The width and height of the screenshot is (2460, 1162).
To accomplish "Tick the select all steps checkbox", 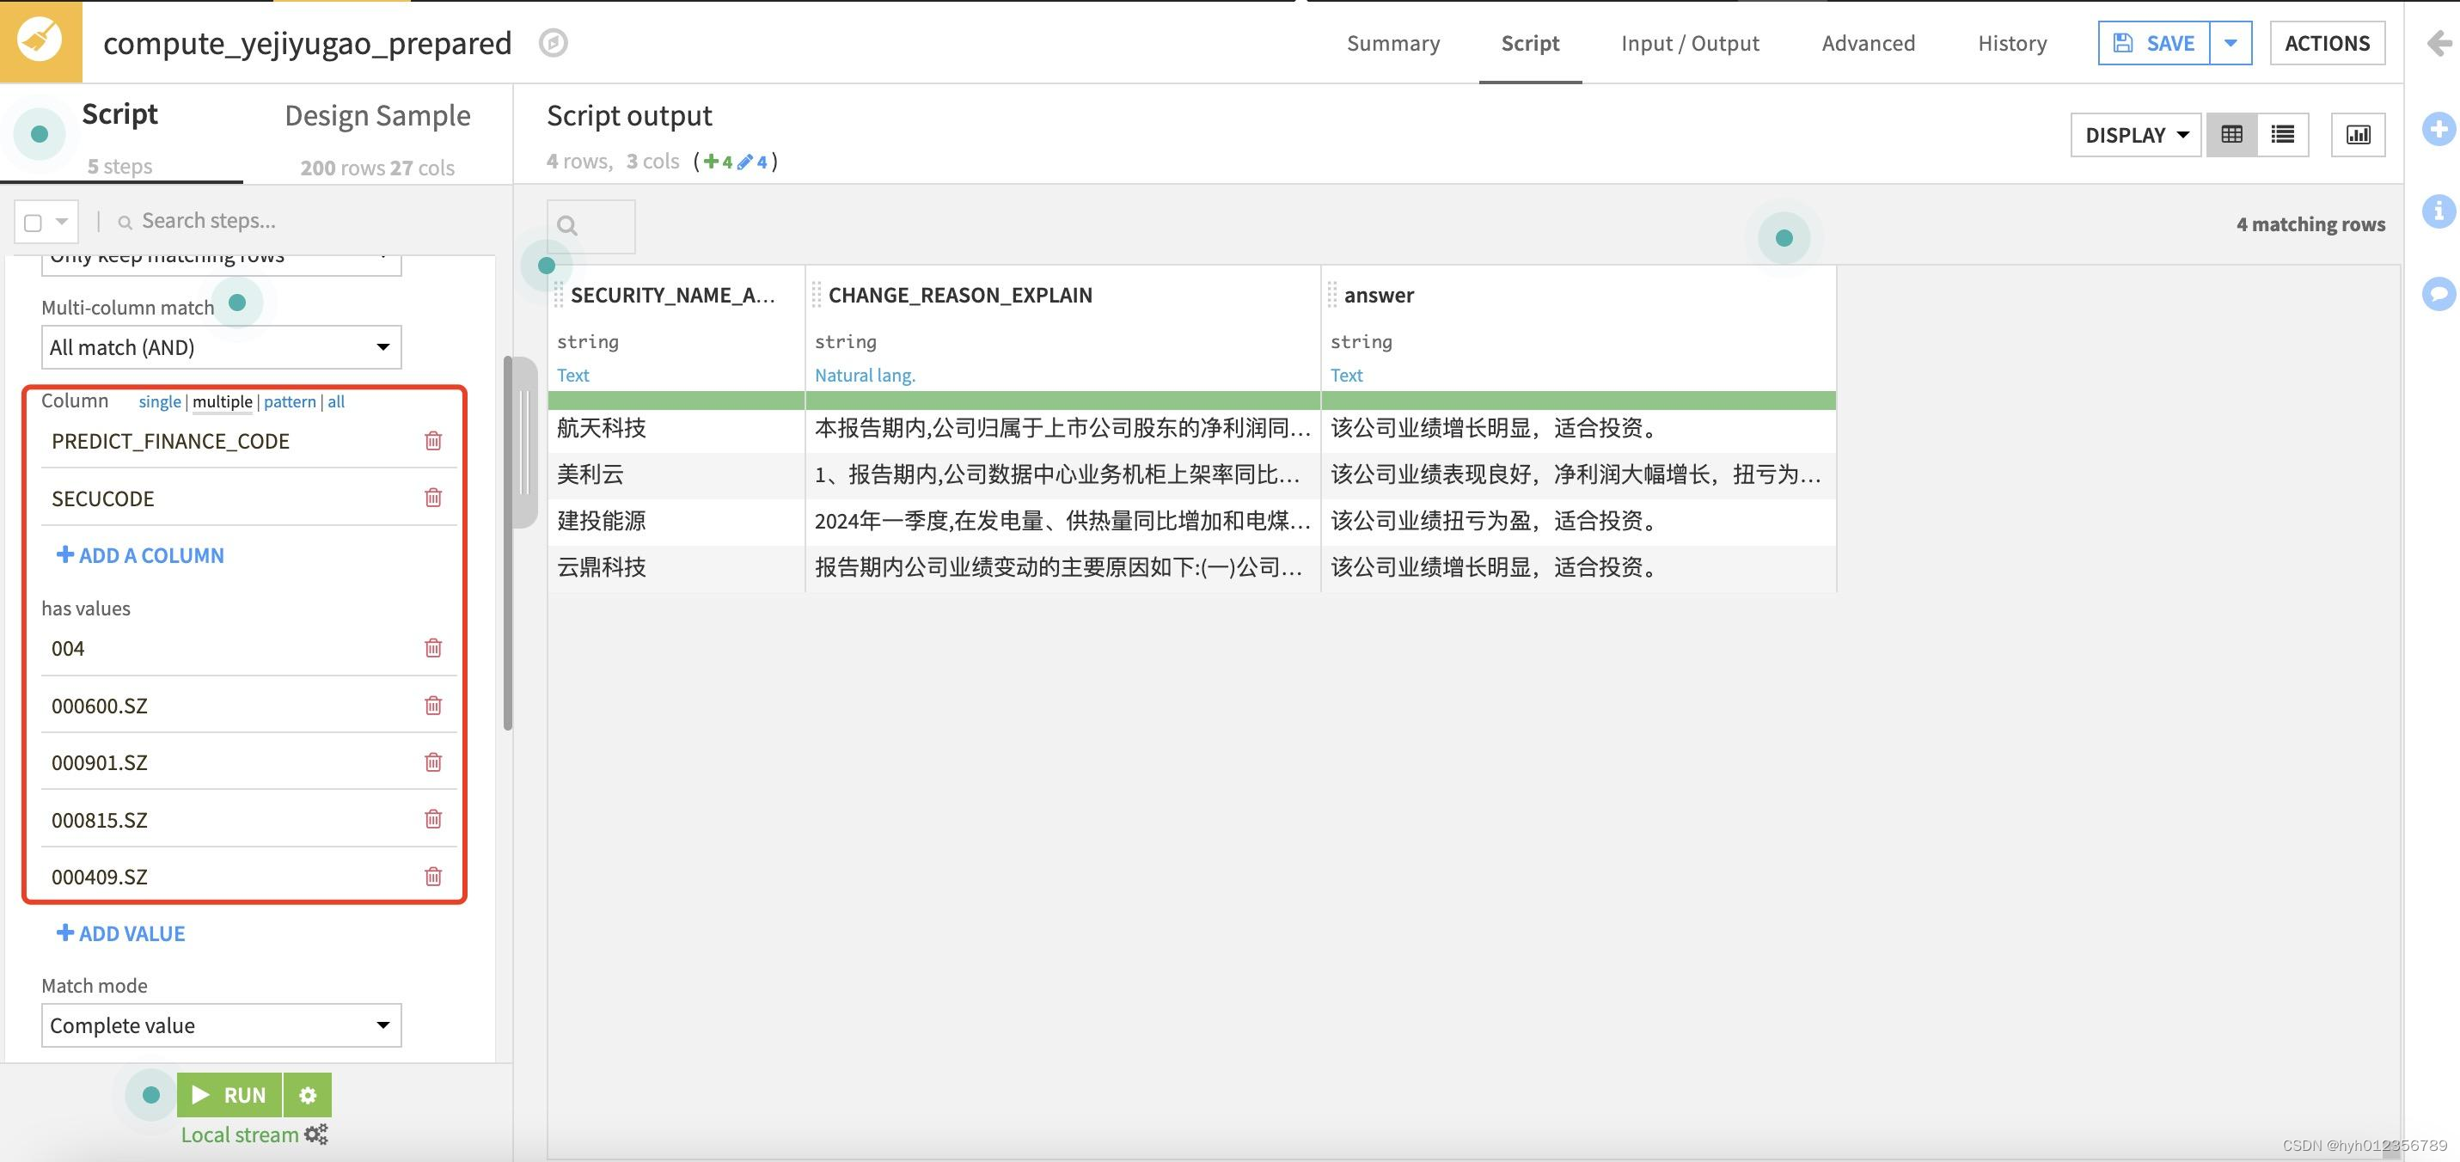I will click(34, 223).
